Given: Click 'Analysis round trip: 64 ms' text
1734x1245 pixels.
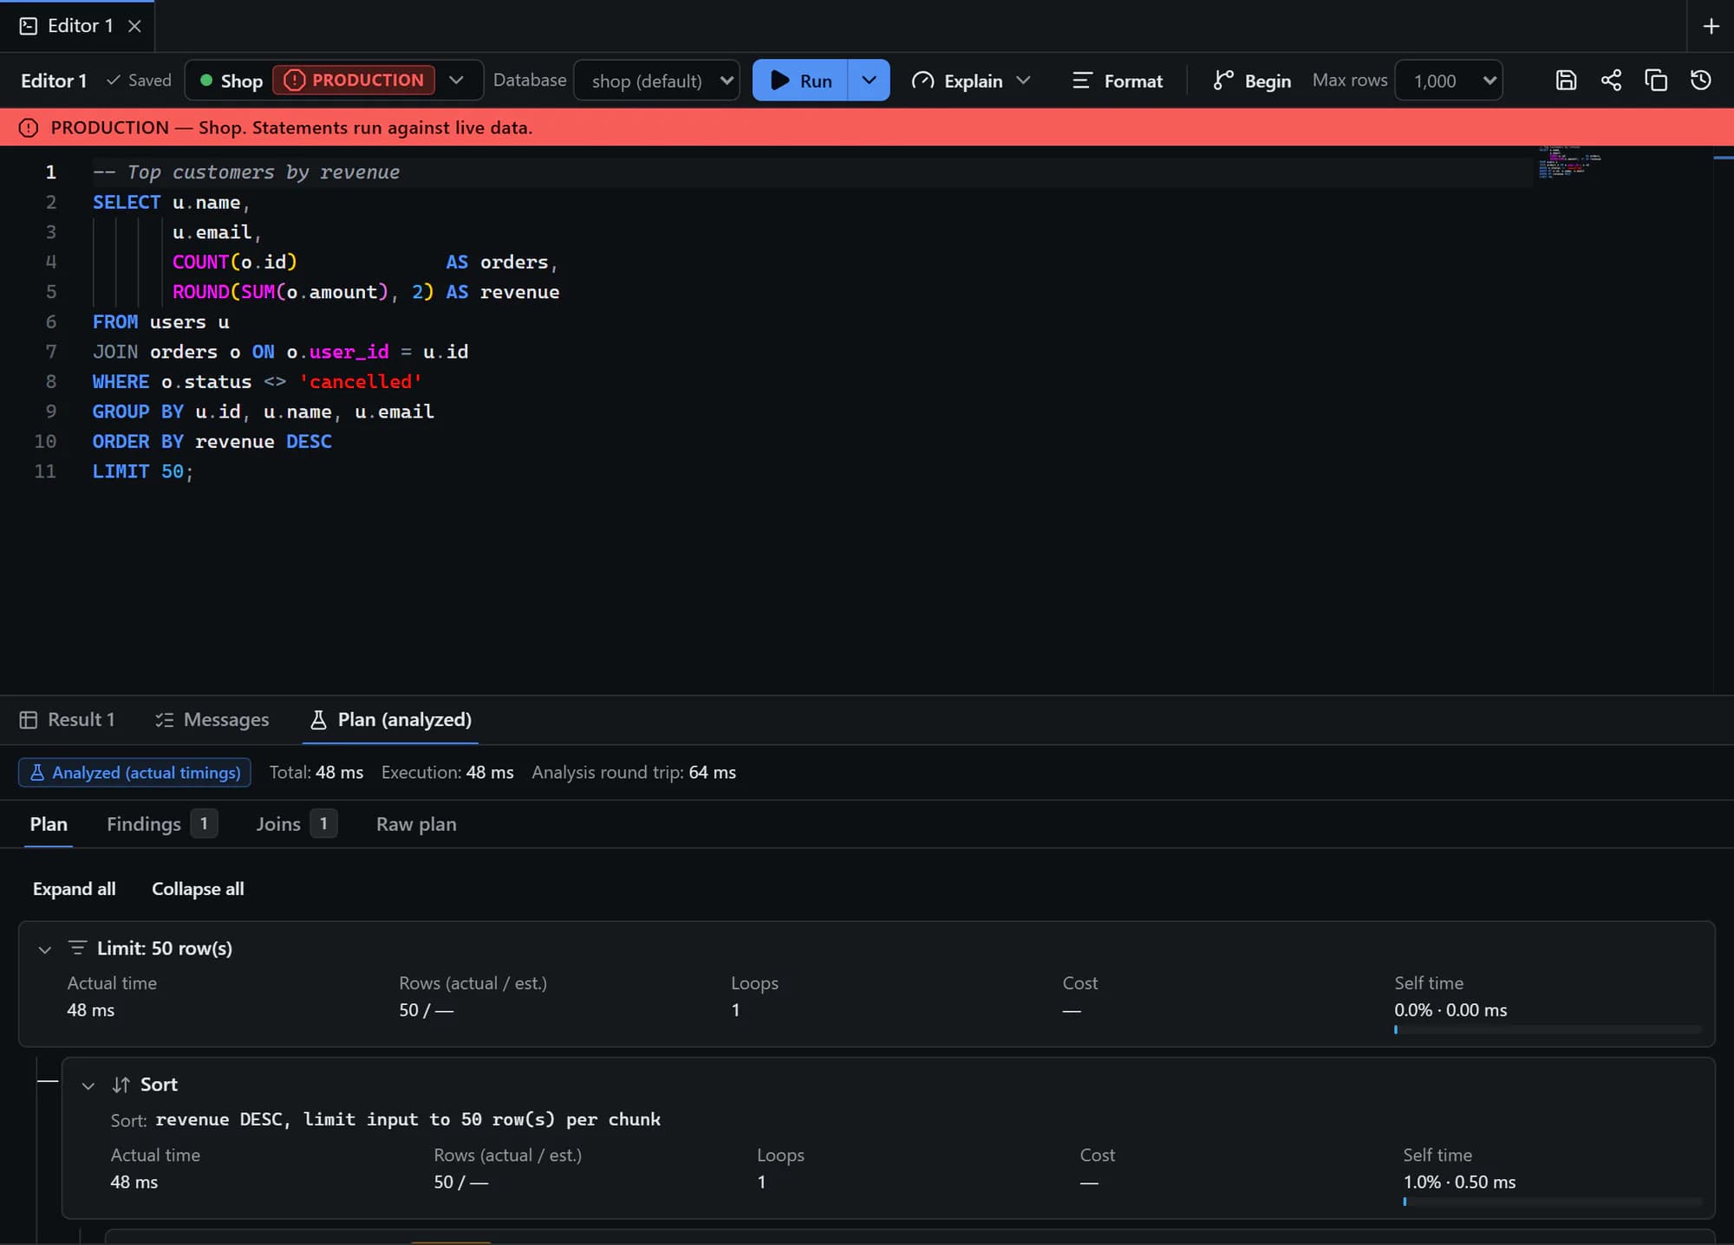Looking at the screenshot, I should pos(634,773).
